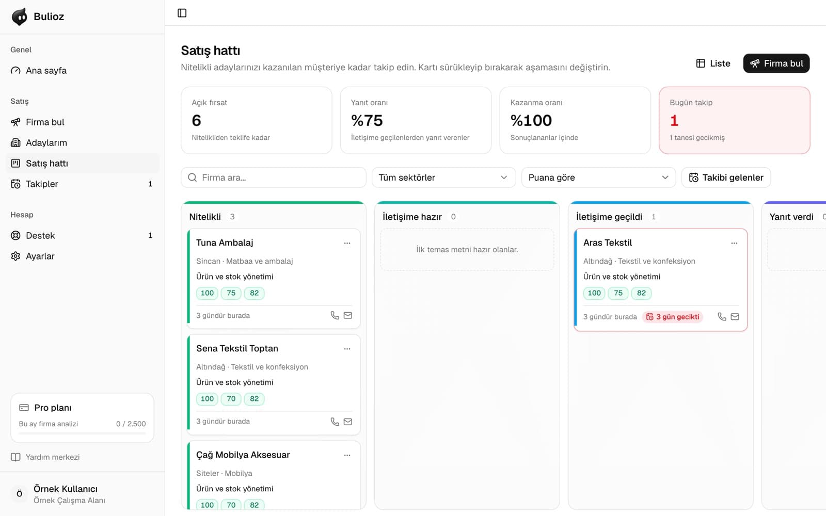Click the search magnifier icon in Firma ara

click(x=193, y=178)
